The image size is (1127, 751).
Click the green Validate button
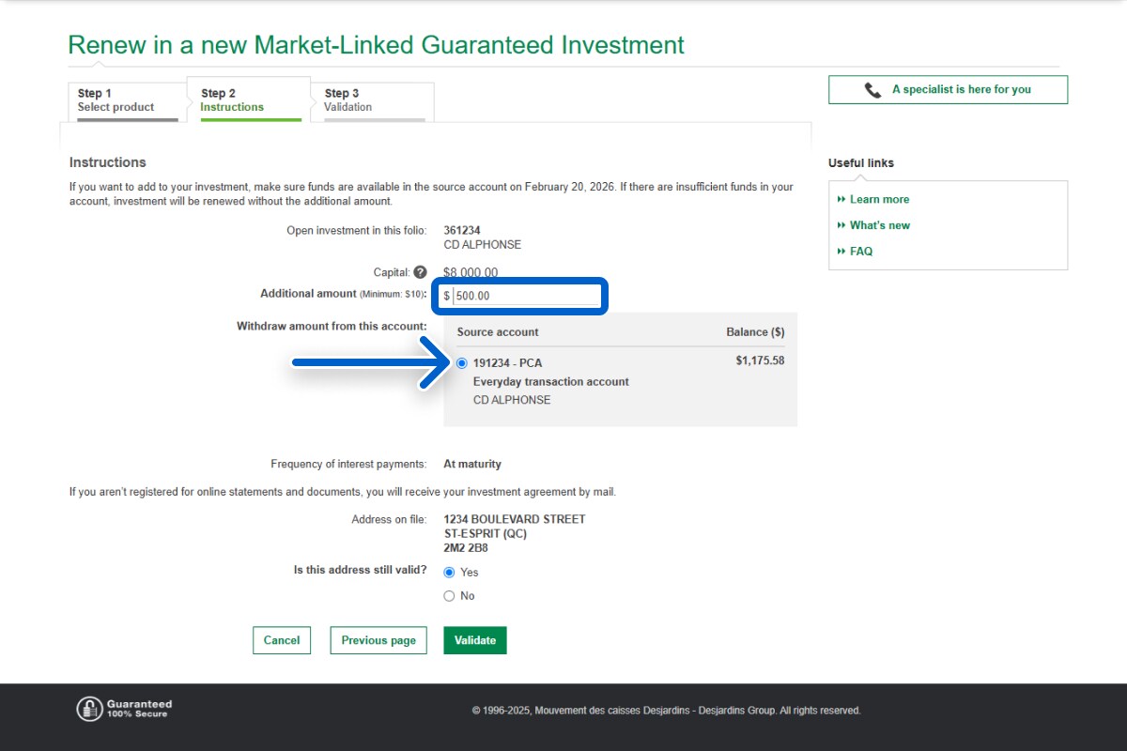click(x=475, y=640)
